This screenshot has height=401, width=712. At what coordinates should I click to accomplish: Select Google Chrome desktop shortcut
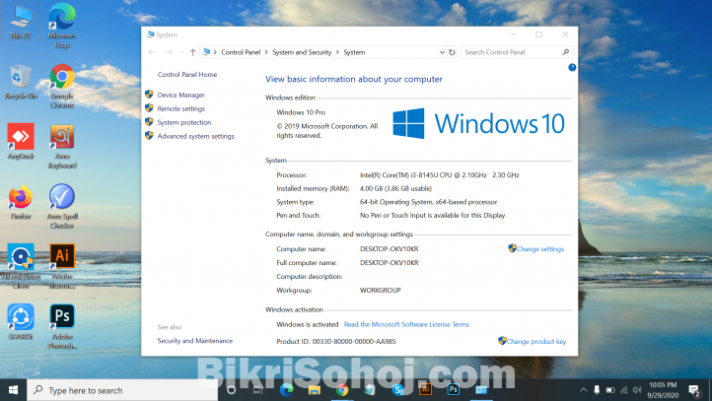tap(62, 86)
